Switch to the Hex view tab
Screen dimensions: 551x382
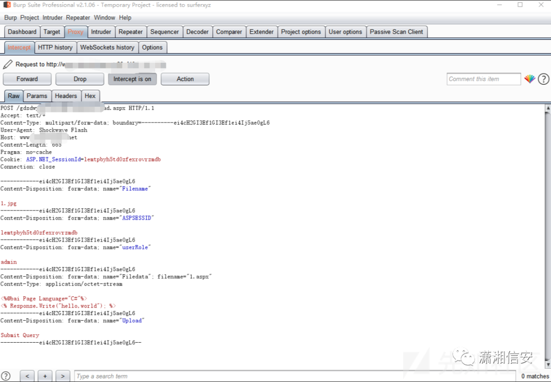[x=90, y=96]
